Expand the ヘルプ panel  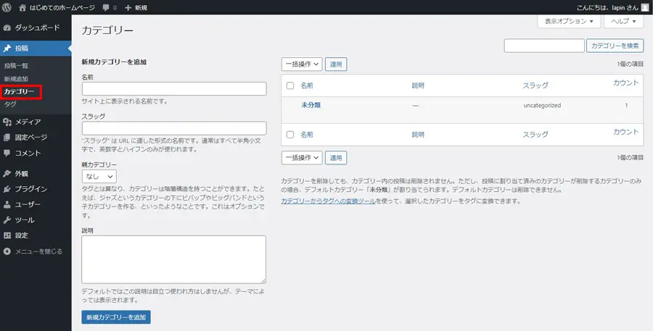click(623, 21)
